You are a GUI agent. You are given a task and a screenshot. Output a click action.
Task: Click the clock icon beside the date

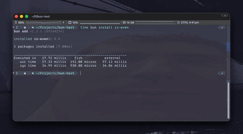pos(178,23)
